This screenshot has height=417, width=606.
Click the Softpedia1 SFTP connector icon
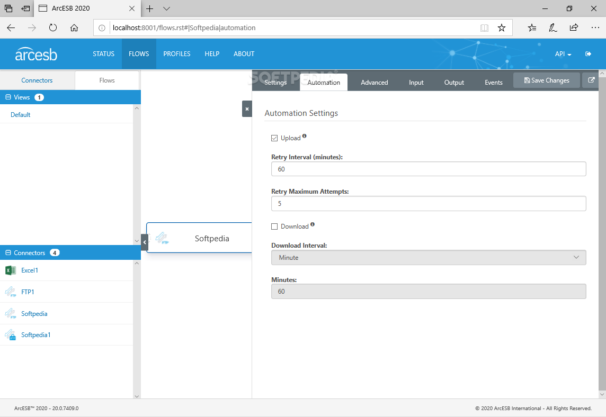(x=11, y=335)
